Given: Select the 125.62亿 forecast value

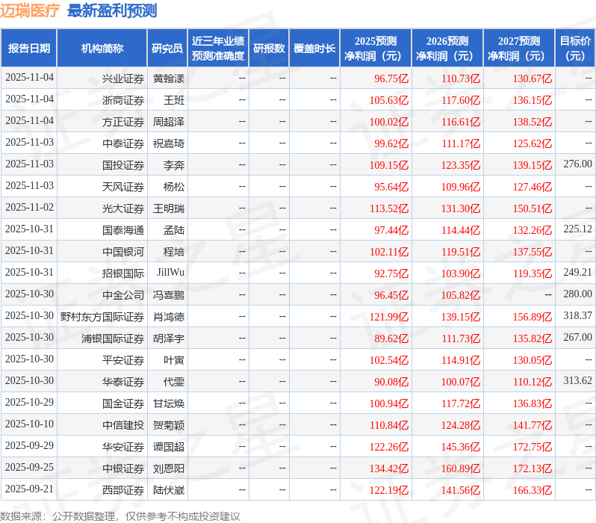Looking at the screenshot, I should click(x=532, y=143).
